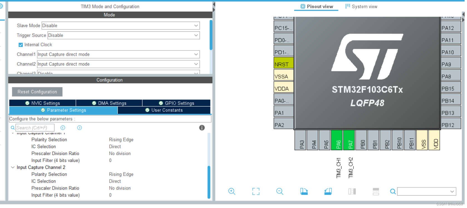Click Channel 2 IC Selection Direct value
This screenshot has height=208, width=467.
(115, 181)
